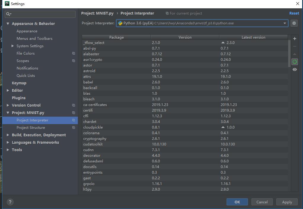Viewport: 303px width, 209px height.
Task: Open Menus and Toolbars settings
Action: coord(34,39)
